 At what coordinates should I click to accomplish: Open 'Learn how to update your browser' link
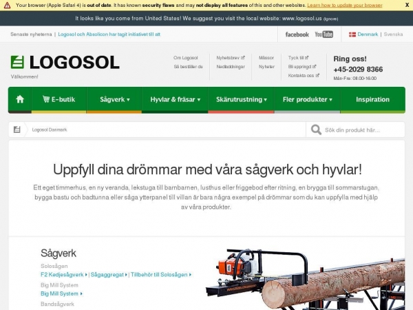(x=345, y=5)
